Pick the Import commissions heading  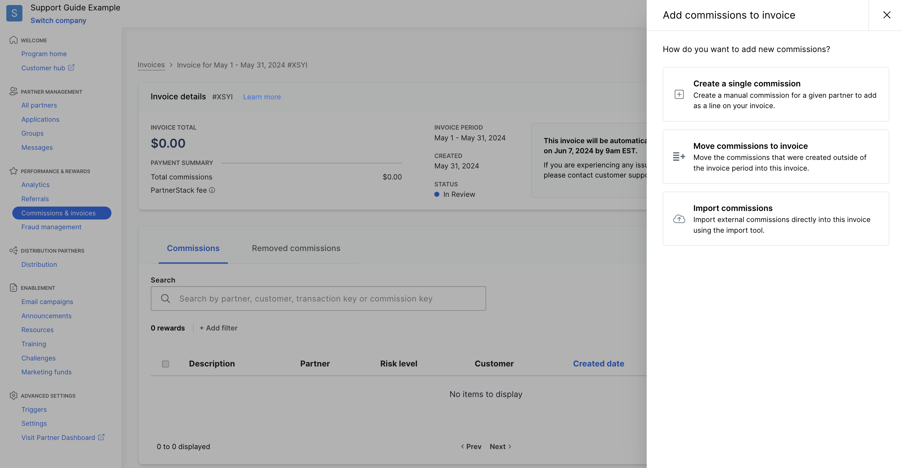pos(733,208)
